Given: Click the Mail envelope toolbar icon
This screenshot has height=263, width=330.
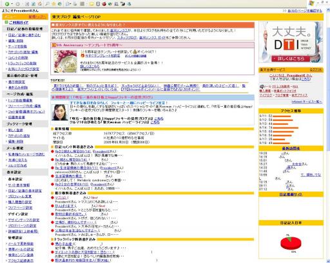Looking at the screenshot, I should [x=68, y=4].
